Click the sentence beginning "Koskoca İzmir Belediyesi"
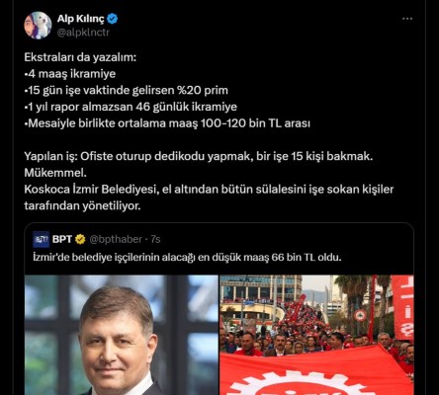Viewport: 439px width, 395px height. [209, 197]
